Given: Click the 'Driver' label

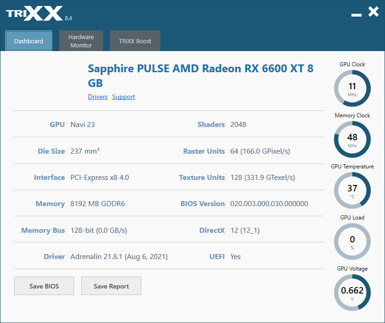Looking at the screenshot, I should pos(54,257).
